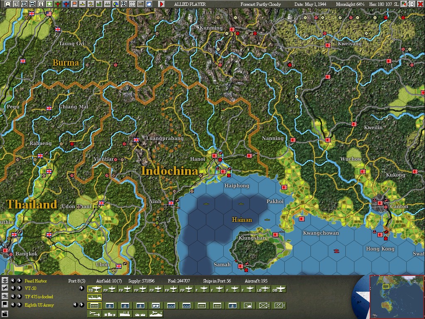Click the globe toolbar icon

pos(116,4)
